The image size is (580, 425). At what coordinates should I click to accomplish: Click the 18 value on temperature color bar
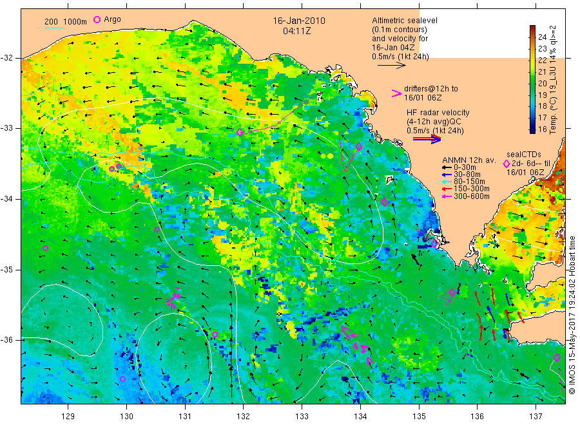(x=542, y=106)
